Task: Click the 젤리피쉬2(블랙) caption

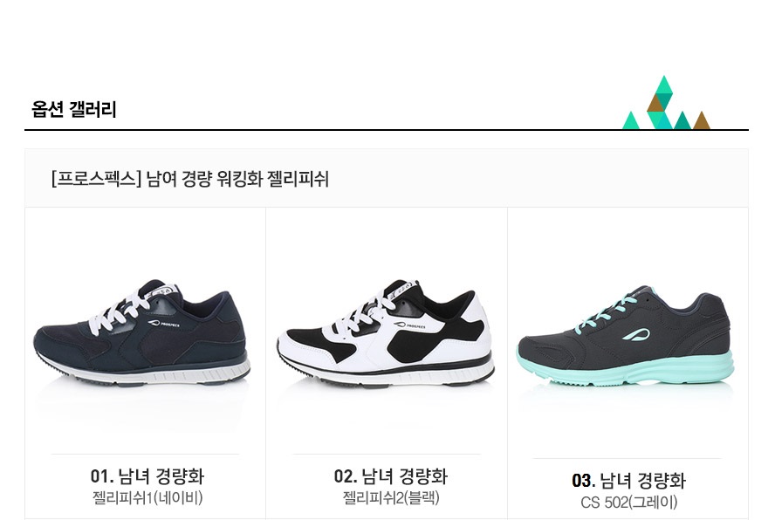Action: pos(391,497)
